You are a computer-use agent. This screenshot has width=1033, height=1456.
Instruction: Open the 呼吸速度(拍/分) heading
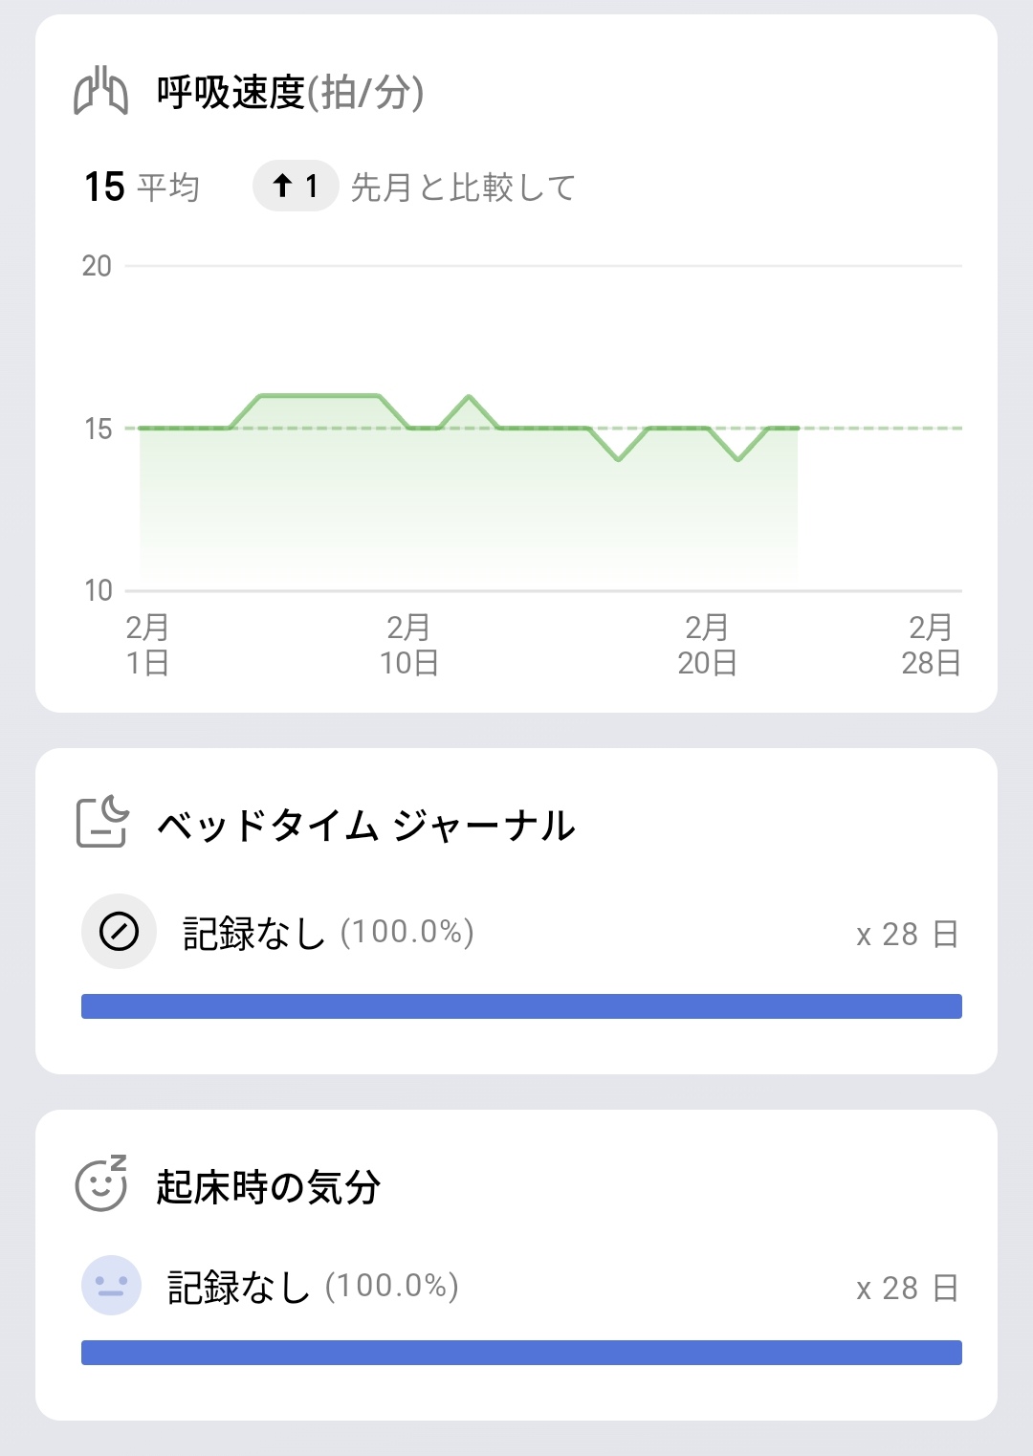[290, 93]
